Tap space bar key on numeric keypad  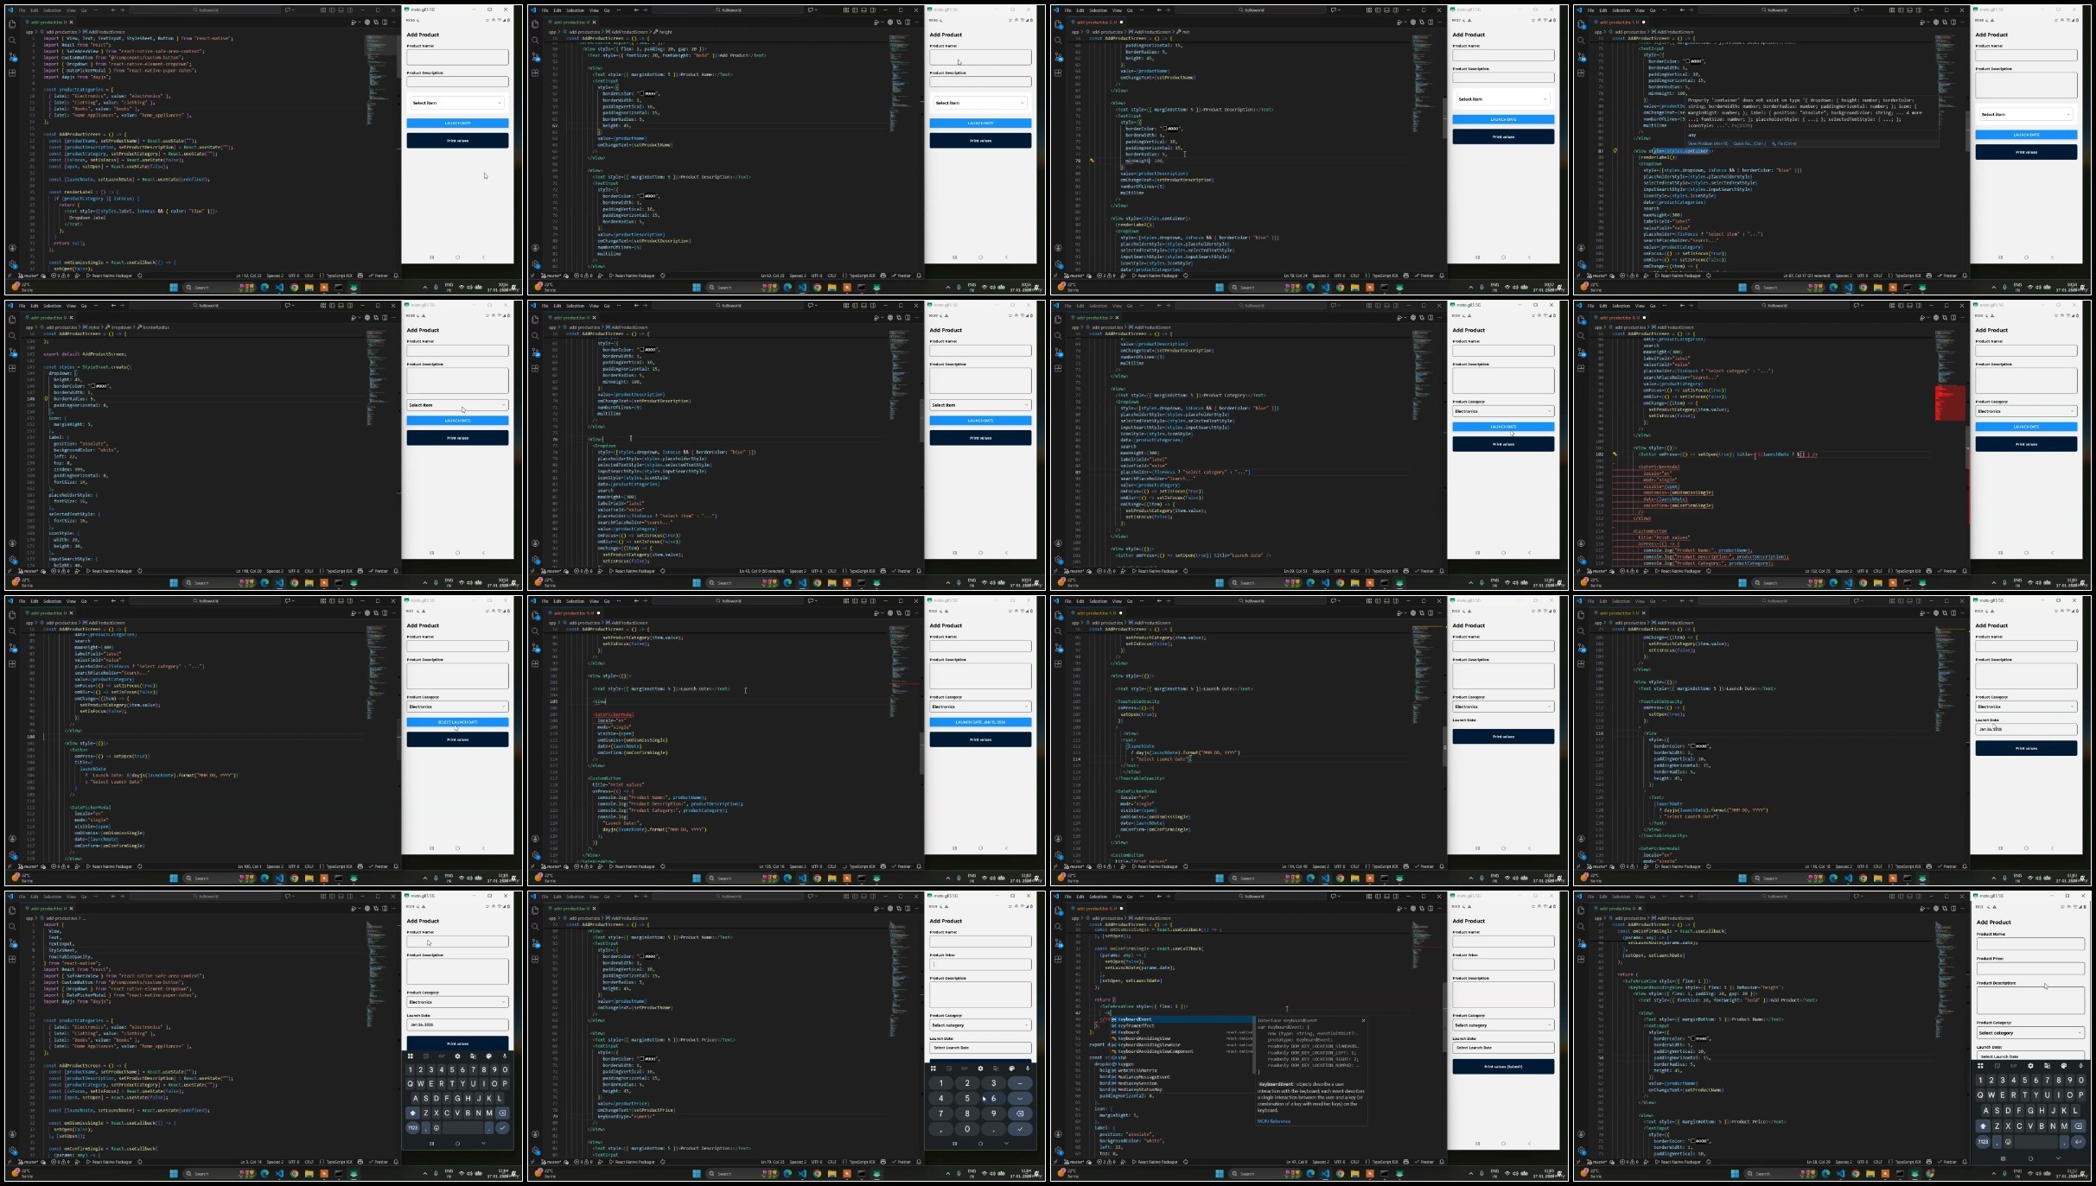coord(1020,1099)
